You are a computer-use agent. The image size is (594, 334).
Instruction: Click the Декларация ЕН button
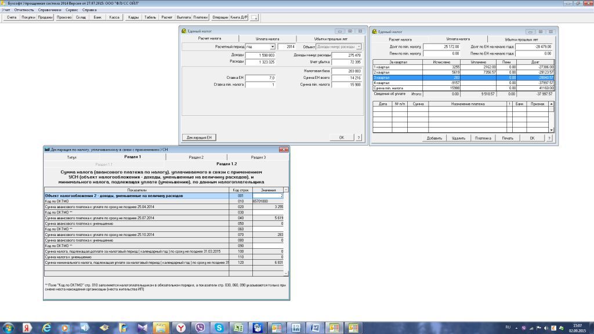tap(199, 137)
